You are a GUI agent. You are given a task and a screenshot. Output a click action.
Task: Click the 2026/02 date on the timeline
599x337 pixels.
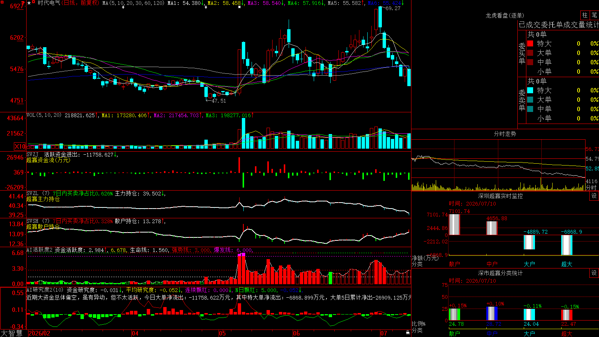[39, 333]
